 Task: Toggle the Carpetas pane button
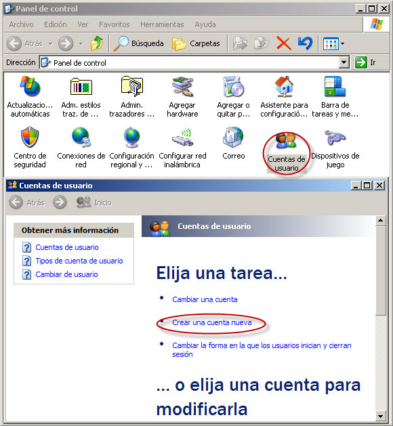(196, 43)
